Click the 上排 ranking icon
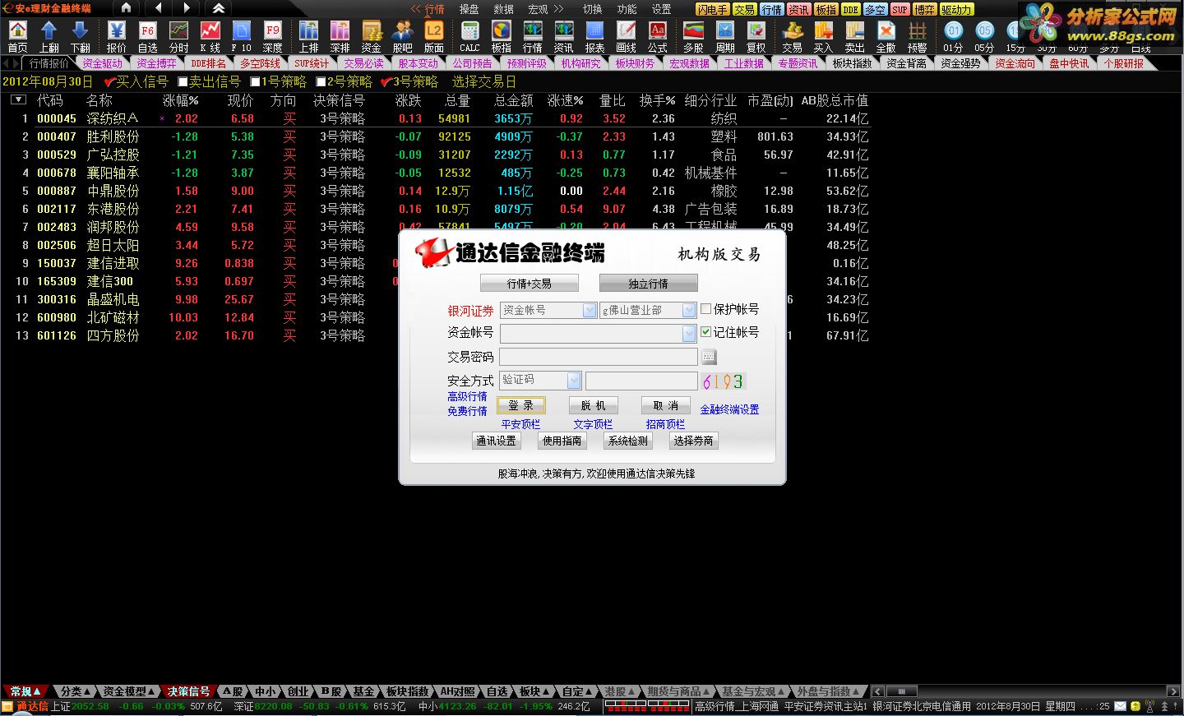Screen dimensions: 1184x716 click(x=308, y=36)
